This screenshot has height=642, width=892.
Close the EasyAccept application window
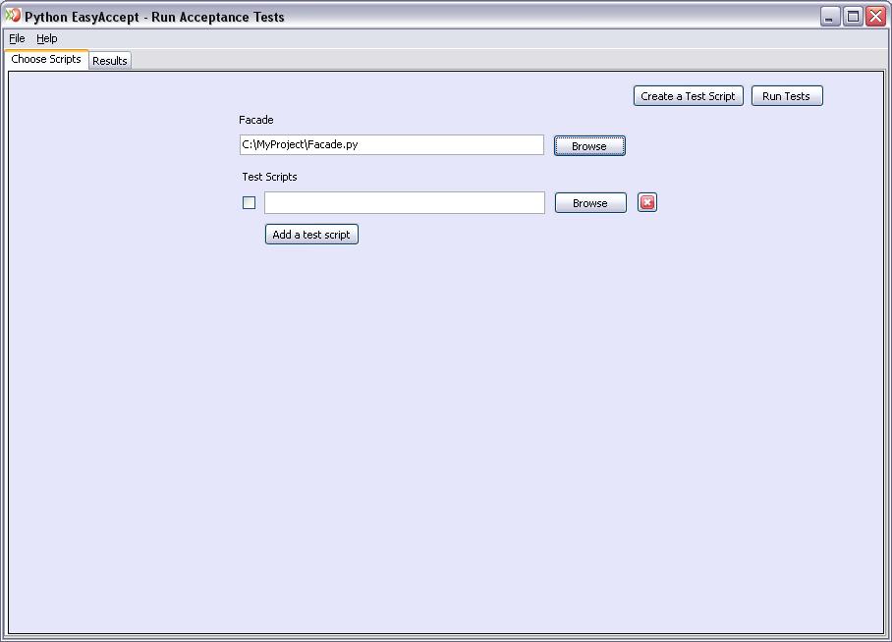click(x=874, y=16)
